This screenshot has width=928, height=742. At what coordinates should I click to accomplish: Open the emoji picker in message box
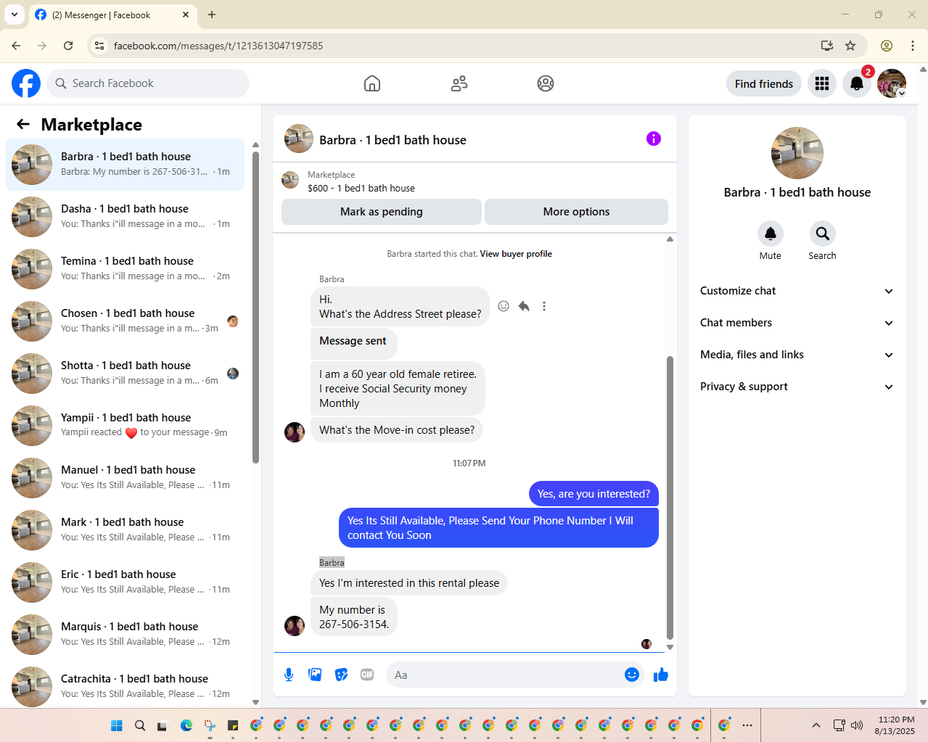632,675
